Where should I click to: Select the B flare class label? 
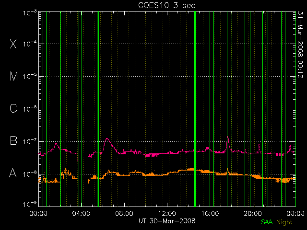13,140
